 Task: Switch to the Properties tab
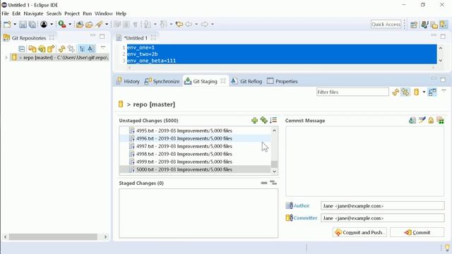point(282,81)
